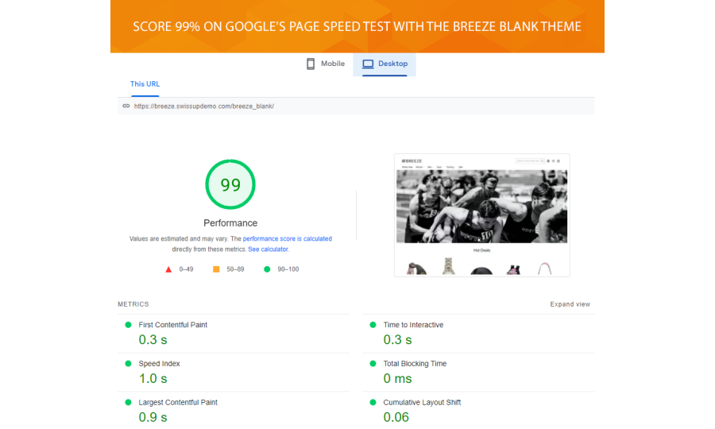Click the Cumulative Layout Shift label
715x429 pixels.
point(422,402)
